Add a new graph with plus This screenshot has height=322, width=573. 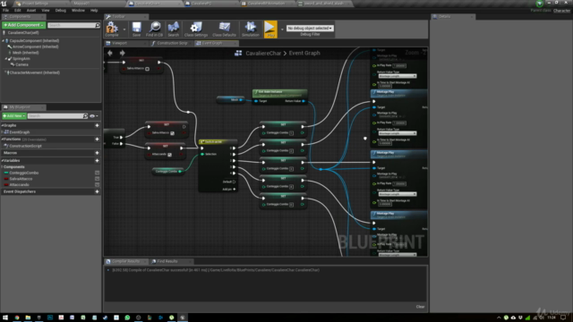(x=98, y=125)
